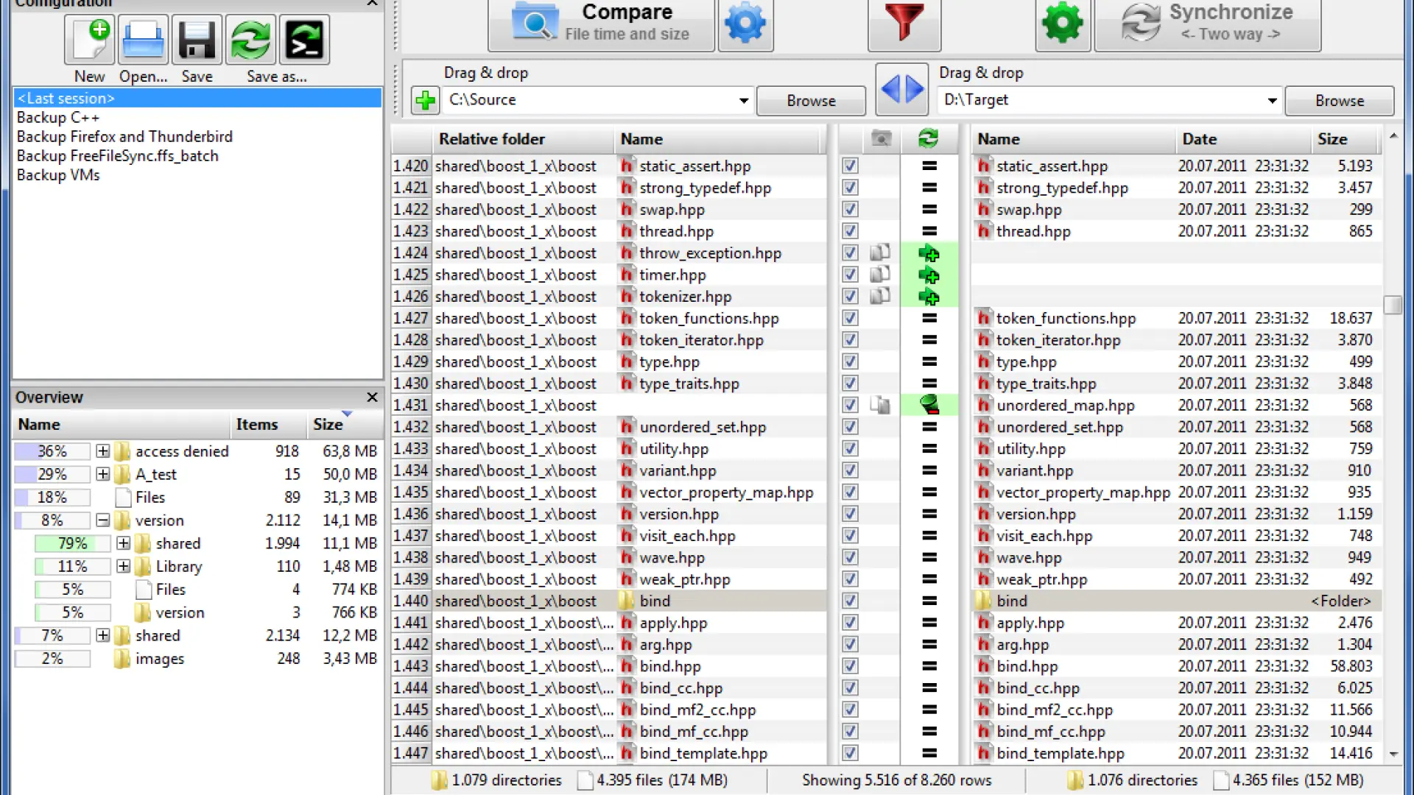Select Backup C++ configuration entry
Image resolution: width=1414 pixels, height=795 pixels.
pos(58,118)
